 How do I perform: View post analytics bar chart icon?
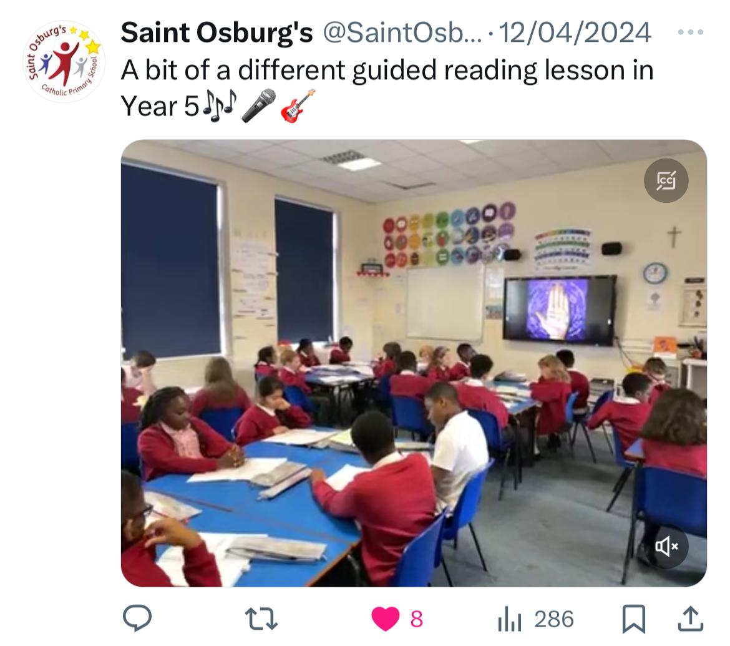tap(509, 619)
